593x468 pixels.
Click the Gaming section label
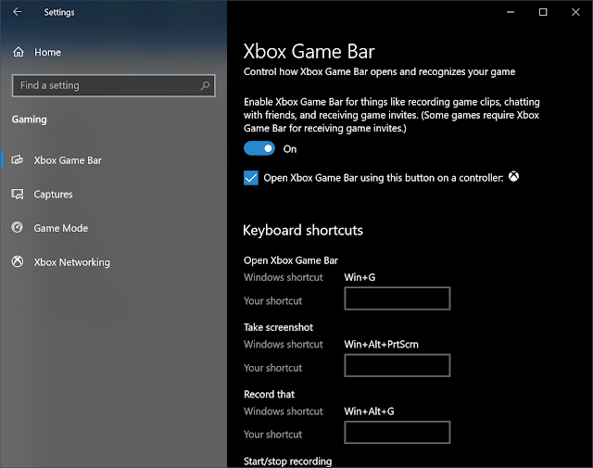[29, 120]
